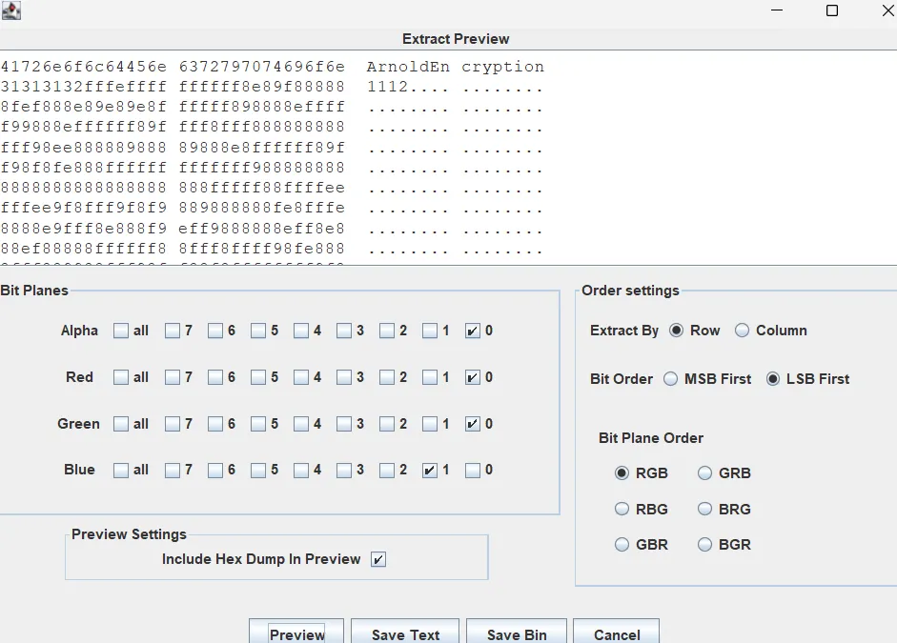Check the Green all bit planes checkbox
This screenshot has width=897, height=643.
pos(121,424)
